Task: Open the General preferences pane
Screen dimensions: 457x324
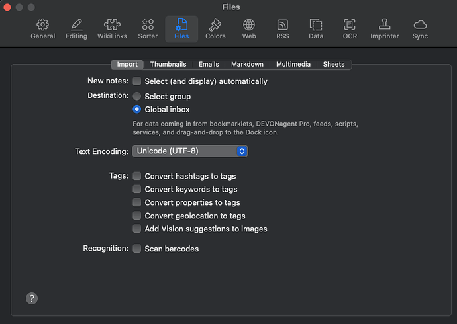Action: [x=43, y=29]
